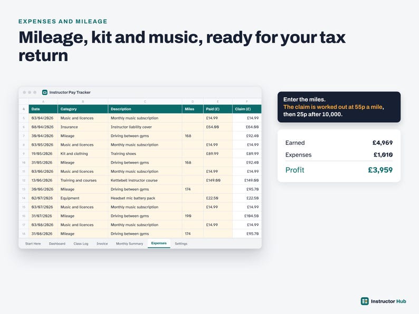
Task: Select the Insurance category cell
Action: [x=83, y=127]
